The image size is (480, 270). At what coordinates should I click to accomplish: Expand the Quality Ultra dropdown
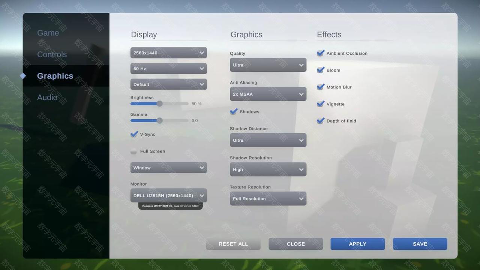click(268, 65)
